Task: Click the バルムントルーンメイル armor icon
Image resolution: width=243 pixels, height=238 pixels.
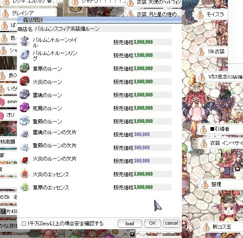Action: pyautogui.click(x=25, y=41)
